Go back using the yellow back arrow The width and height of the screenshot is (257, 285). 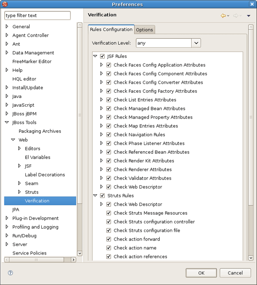tap(223, 16)
